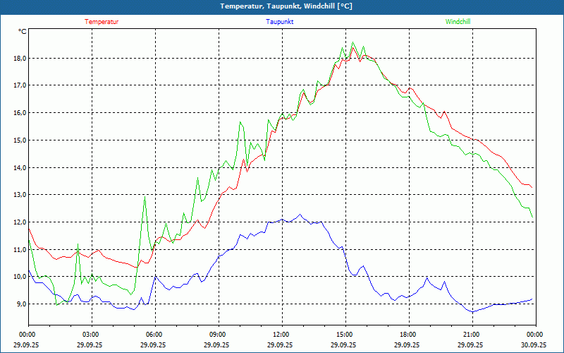Click the red Temperatur legend label
Screen dimensions: 564x353
(x=102, y=22)
